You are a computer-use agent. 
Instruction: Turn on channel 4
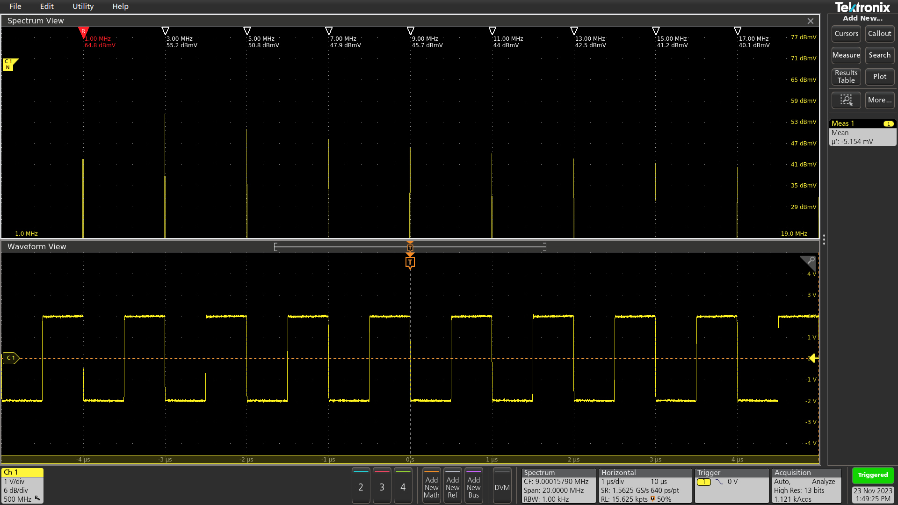tap(403, 486)
